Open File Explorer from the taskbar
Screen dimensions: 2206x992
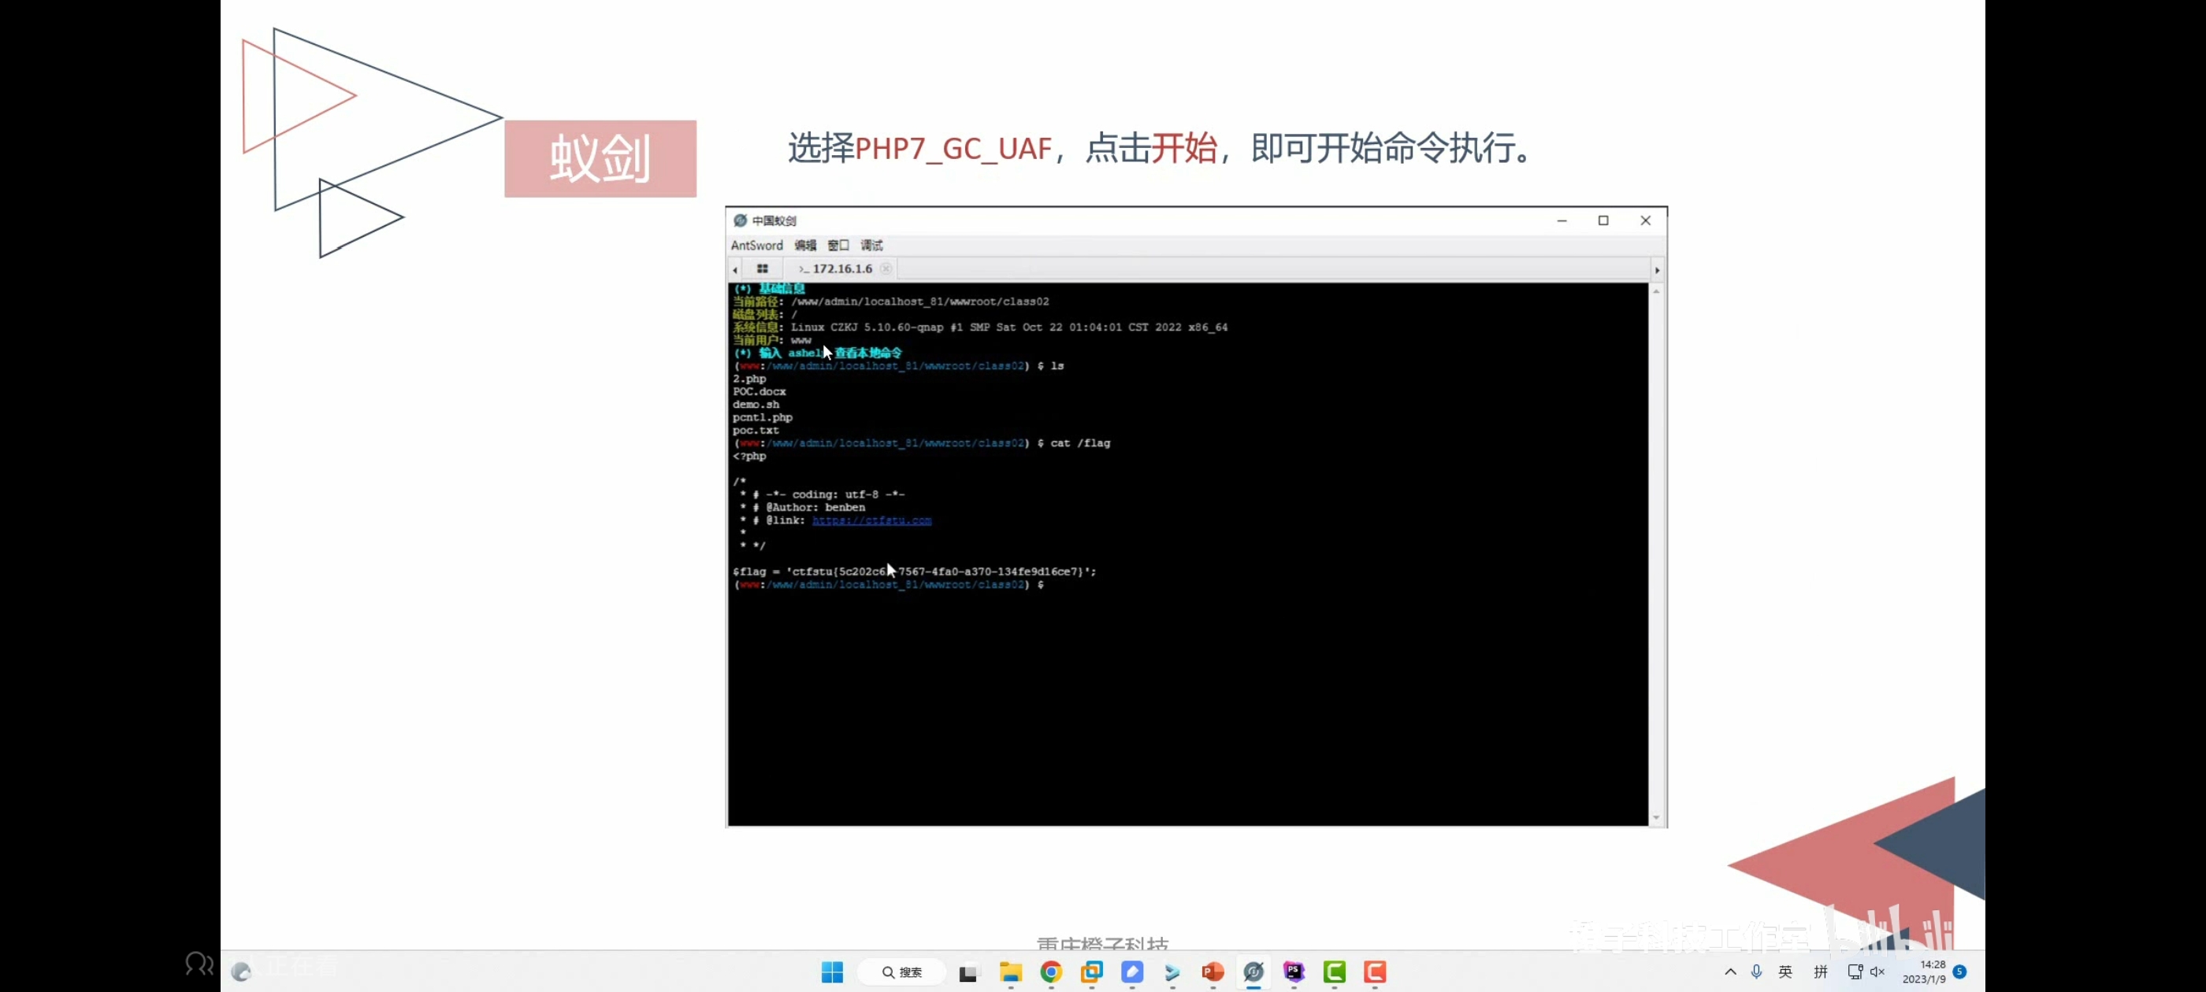pos(1011,973)
